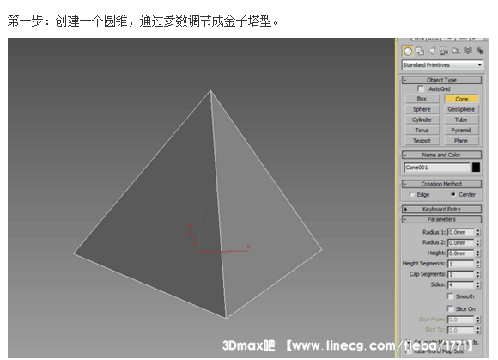Viewport: 498px width, 360px height.
Task: Collapse the Object Type rollout
Action: pyautogui.click(x=442, y=80)
